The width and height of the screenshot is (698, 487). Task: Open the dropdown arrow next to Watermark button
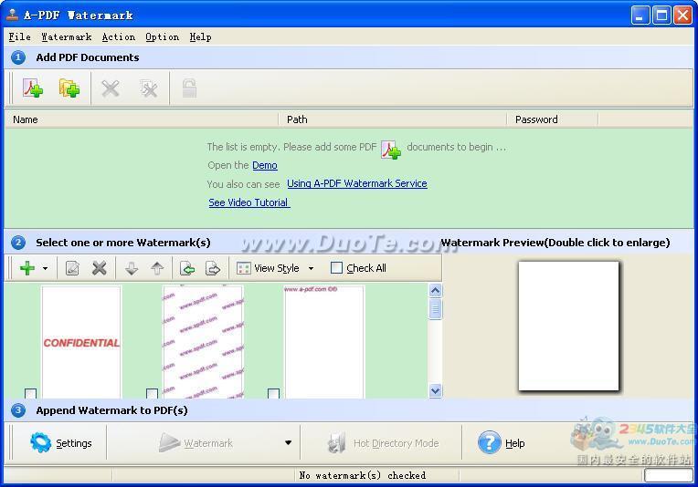point(288,443)
